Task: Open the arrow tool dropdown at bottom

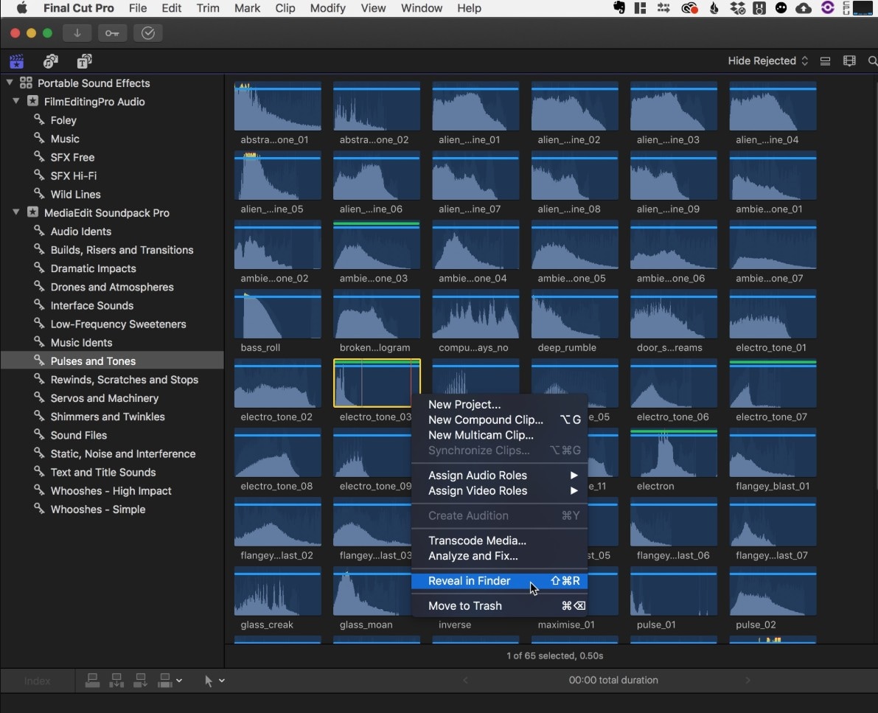Action: (x=214, y=681)
